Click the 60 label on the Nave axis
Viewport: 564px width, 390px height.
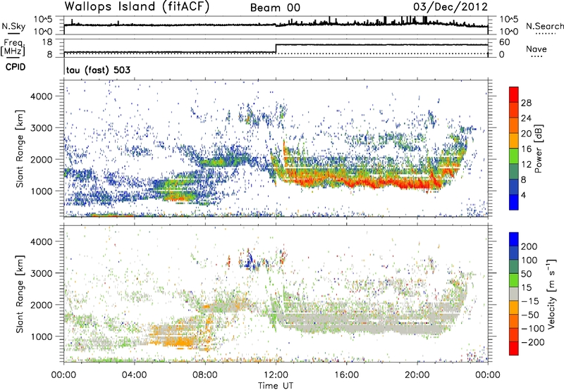505,42
